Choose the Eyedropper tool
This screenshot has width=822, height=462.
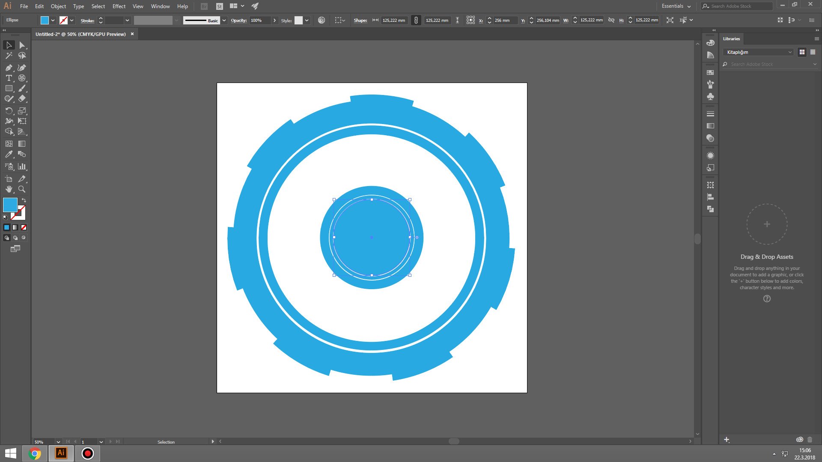(x=9, y=154)
